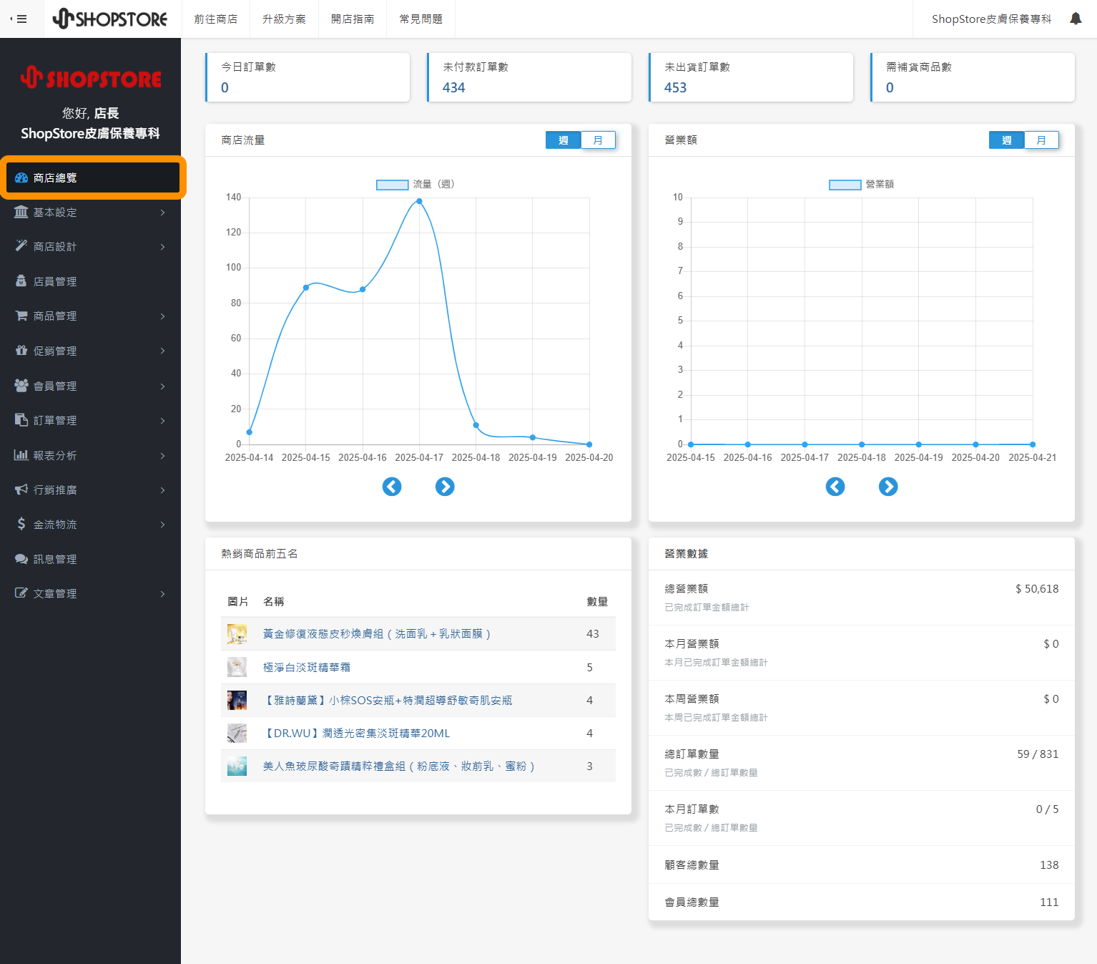The image size is (1097, 964).
Task: Go to next period in 商店流量 chart
Action: [x=445, y=487]
